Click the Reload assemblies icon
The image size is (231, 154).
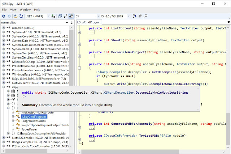(21, 16)
